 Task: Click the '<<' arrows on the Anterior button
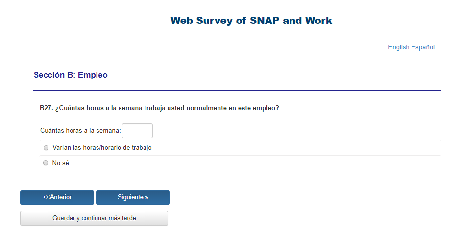coord(46,197)
